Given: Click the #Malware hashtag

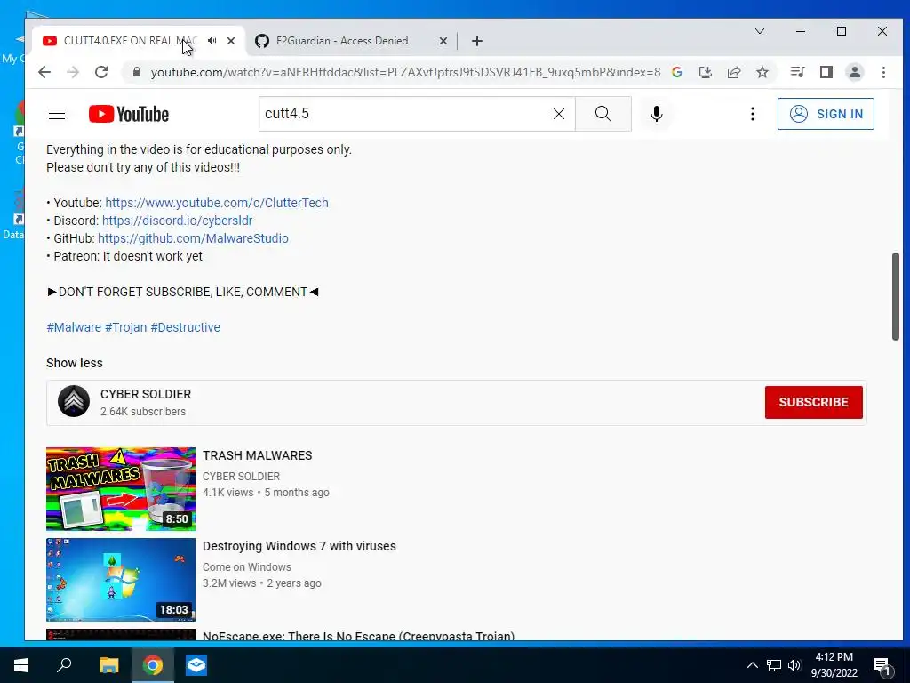Looking at the screenshot, I should click(74, 327).
